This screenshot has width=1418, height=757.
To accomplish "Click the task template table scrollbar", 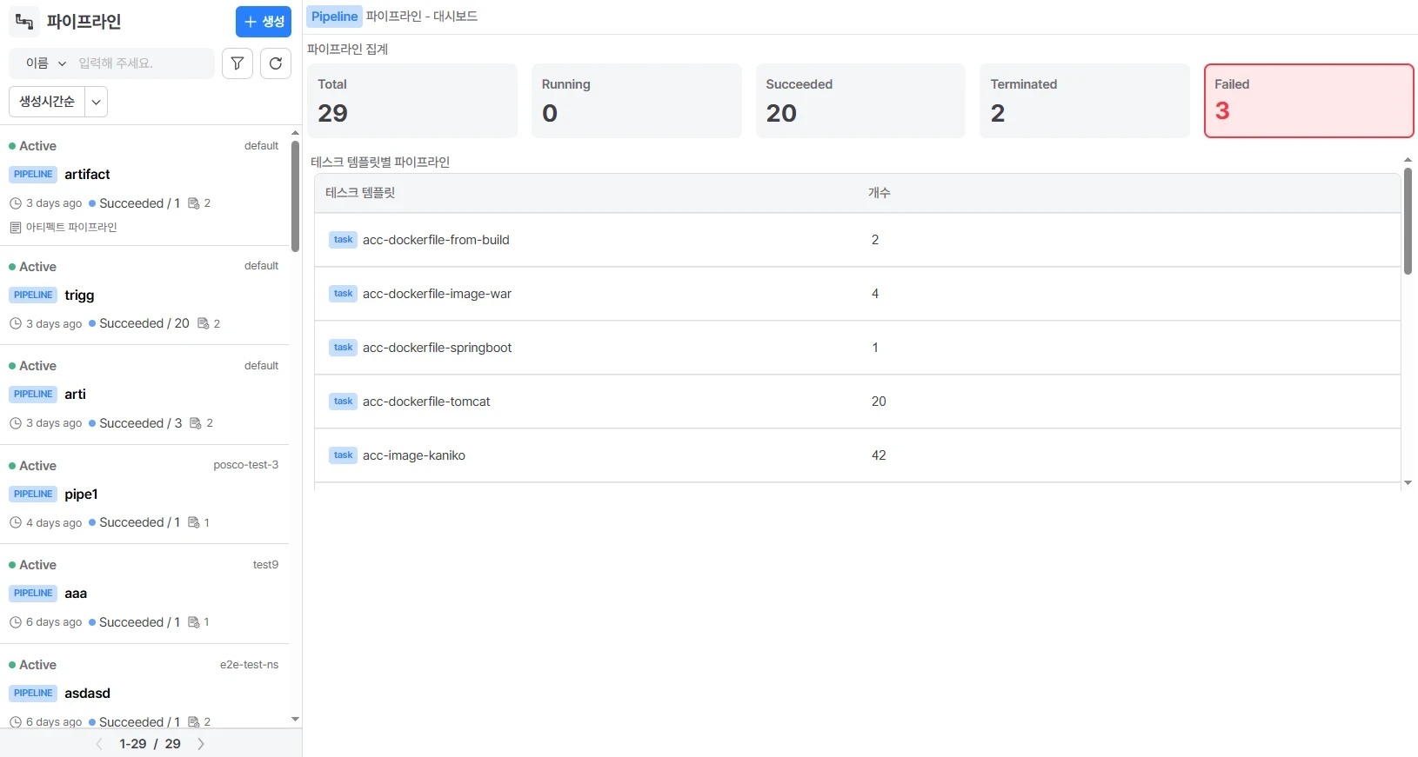I will tap(1408, 222).
